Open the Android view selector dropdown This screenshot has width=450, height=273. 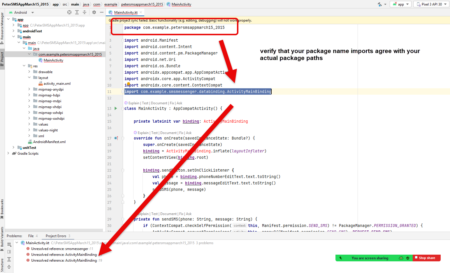(21, 13)
